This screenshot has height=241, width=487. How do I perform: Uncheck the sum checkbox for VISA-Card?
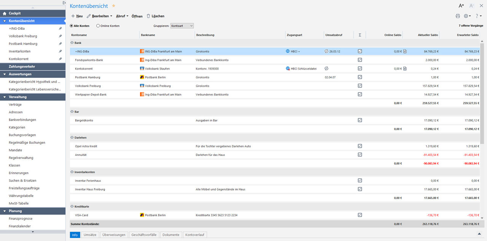pos(360,215)
